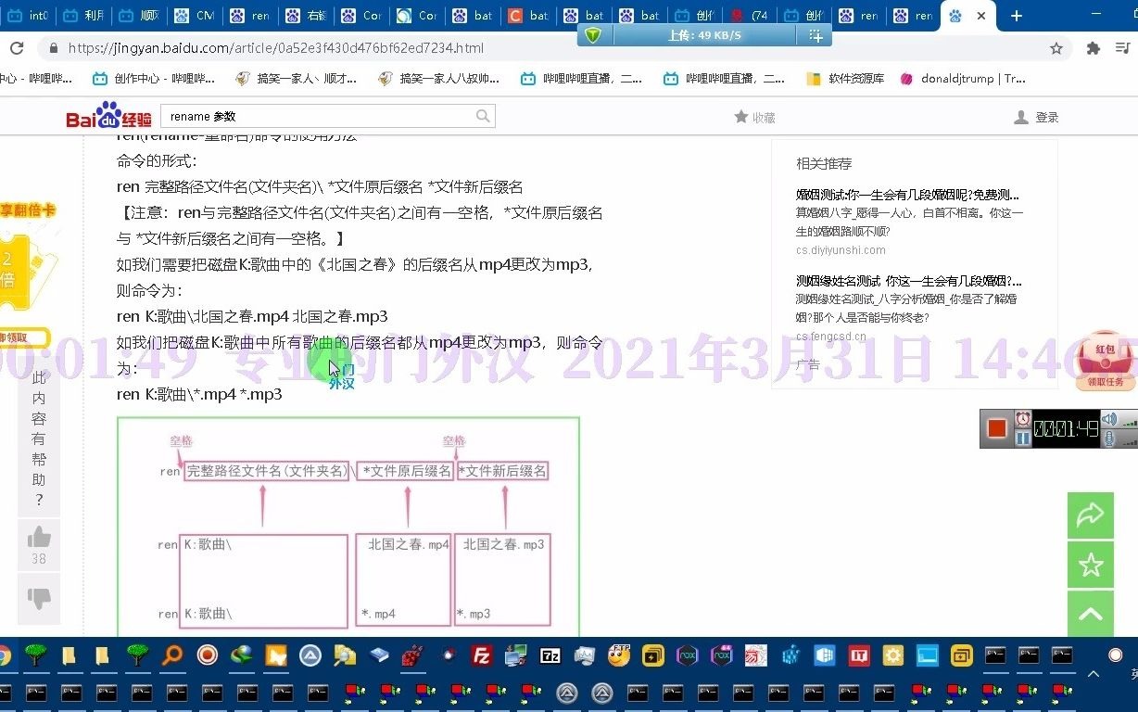Click the rename 参数 search input field
The image size is (1138, 712).
(306, 116)
